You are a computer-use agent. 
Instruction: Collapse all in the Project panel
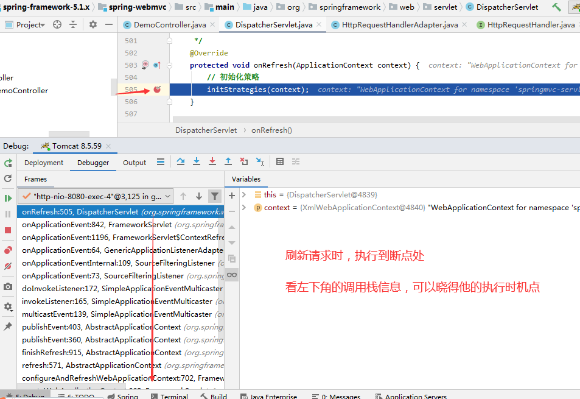click(73, 24)
